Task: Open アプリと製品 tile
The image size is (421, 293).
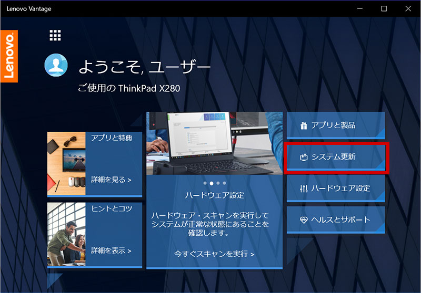Action: (x=336, y=125)
